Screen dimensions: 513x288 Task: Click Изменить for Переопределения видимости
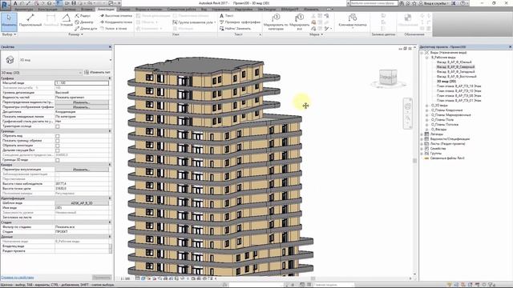82,102
